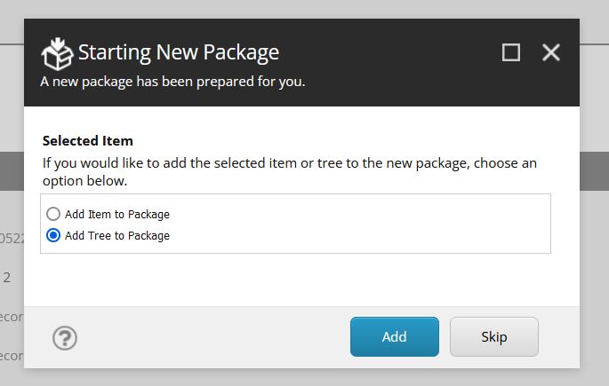Click the background number '2' left of dialog
The width and height of the screenshot is (609, 386).
pyautogui.click(x=7, y=277)
